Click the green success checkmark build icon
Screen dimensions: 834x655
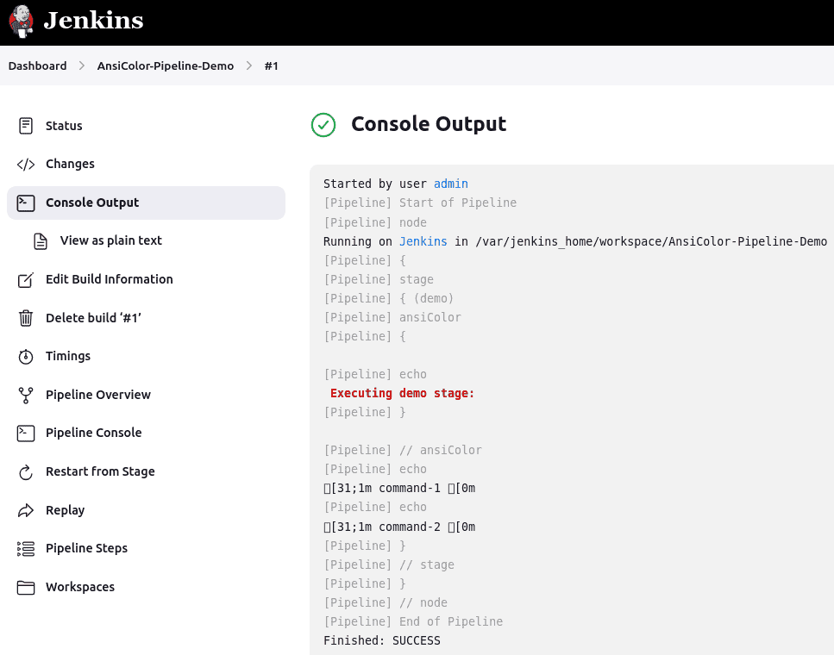[323, 125]
